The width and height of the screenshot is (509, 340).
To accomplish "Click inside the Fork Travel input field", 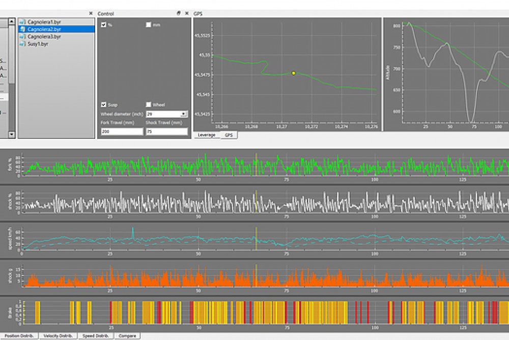I will (121, 131).
